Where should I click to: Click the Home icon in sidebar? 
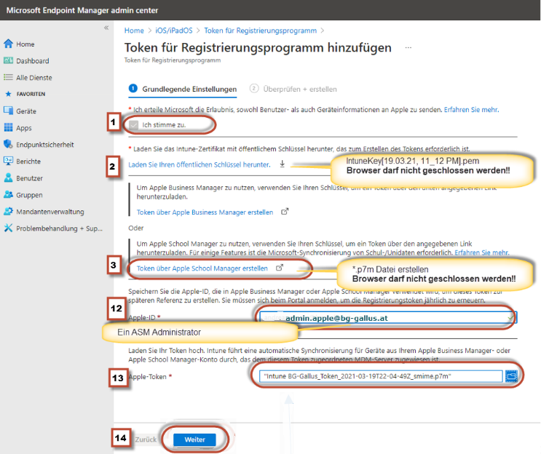pos(9,44)
